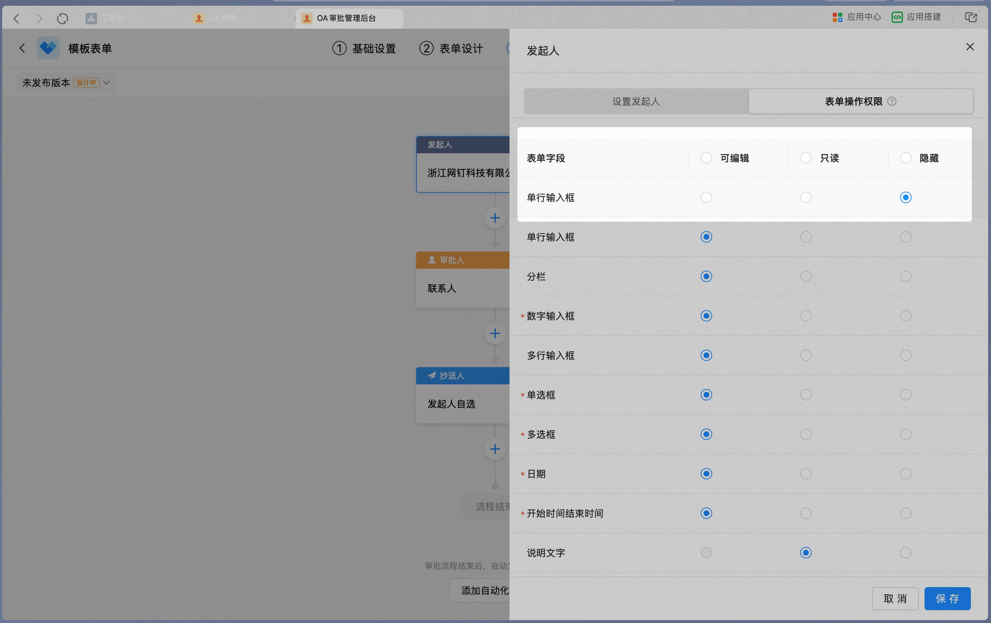Image resolution: width=991 pixels, height=623 pixels.
Task: Set all fields to 隐藏
Action: point(905,158)
